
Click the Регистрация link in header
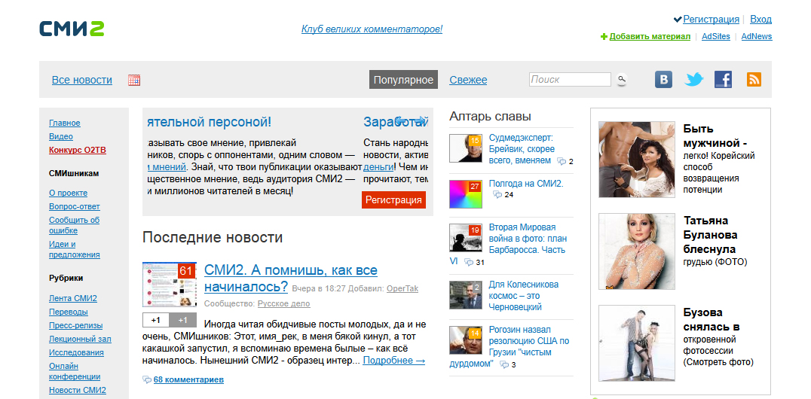712,19
